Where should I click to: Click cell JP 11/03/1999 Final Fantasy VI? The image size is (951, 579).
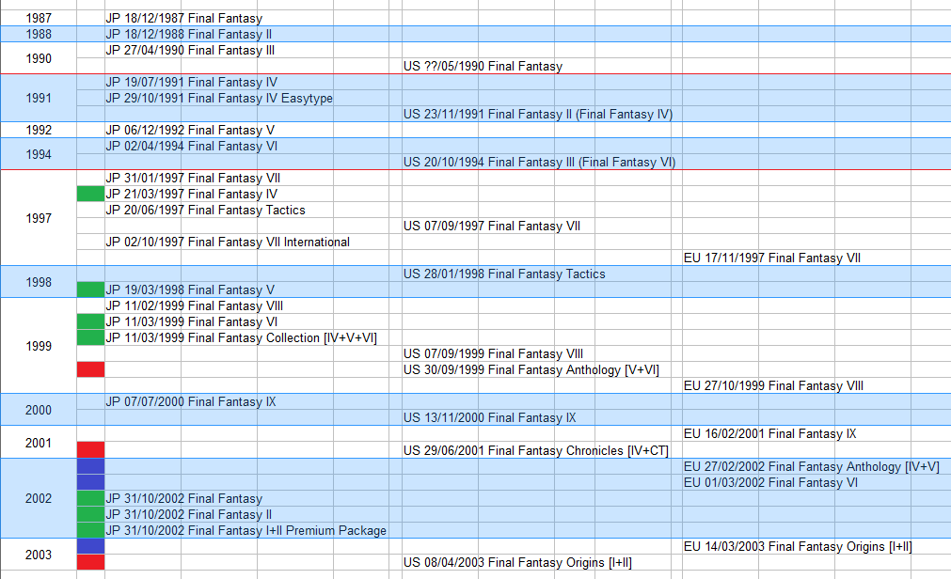[x=191, y=322]
